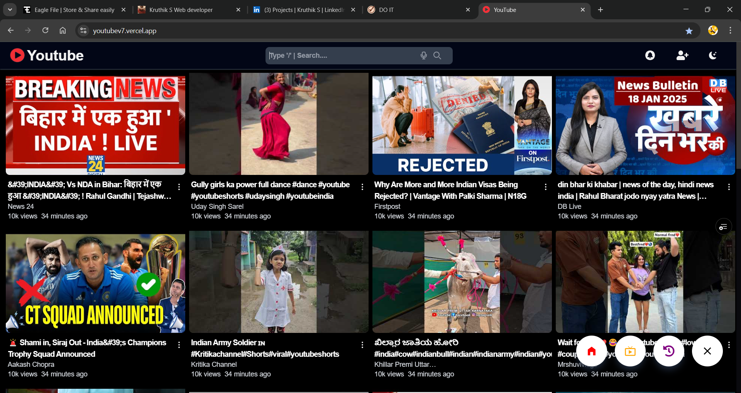Open the girl in nurse costume thumbnail
The image size is (741, 393).
[279, 282]
